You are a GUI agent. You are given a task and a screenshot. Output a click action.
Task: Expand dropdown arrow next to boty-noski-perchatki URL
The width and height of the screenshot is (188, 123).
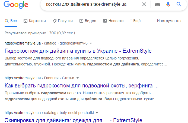(x=97, y=113)
